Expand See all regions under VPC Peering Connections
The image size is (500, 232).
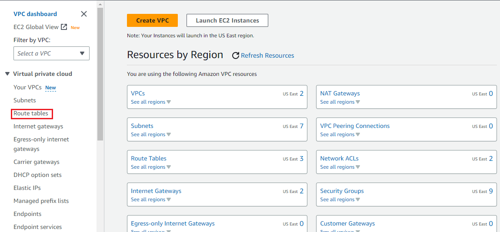pos(340,134)
